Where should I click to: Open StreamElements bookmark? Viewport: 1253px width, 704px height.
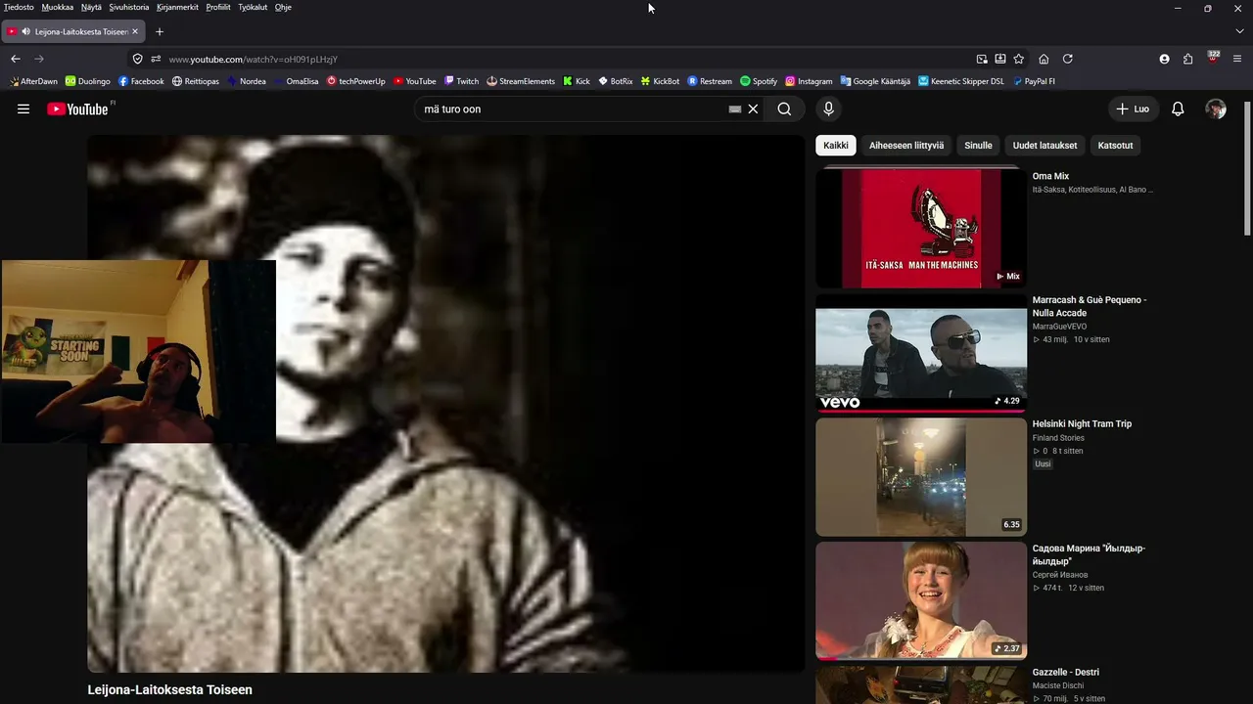tap(521, 81)
